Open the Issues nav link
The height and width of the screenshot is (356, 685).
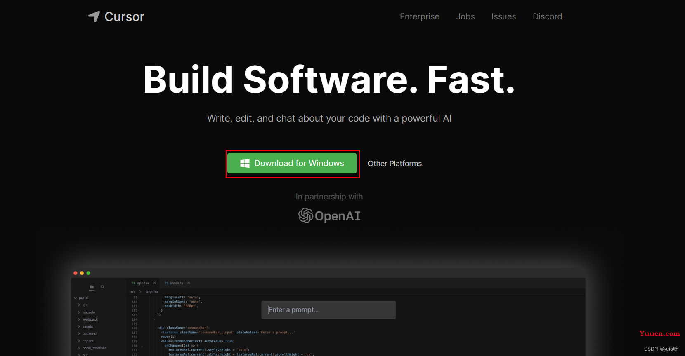click(x=504, y=16)
